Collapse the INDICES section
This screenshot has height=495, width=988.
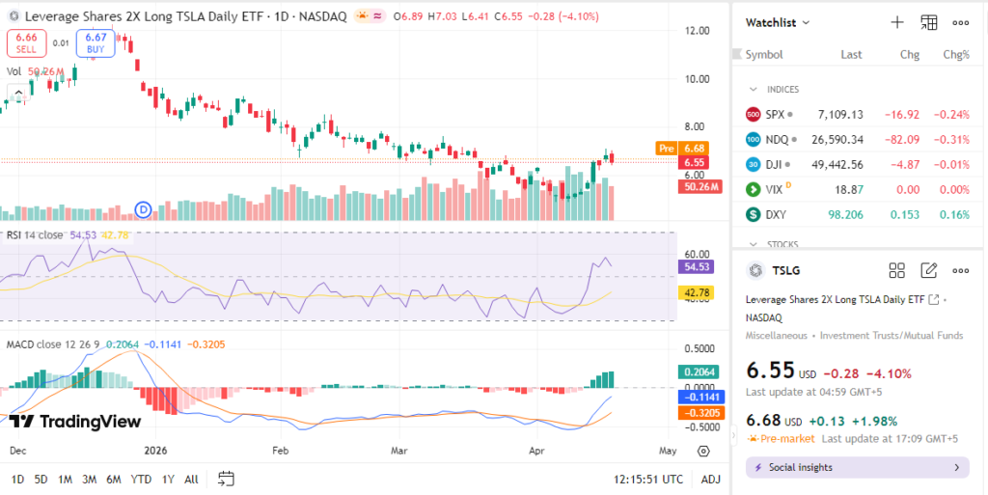pos(753,90)
